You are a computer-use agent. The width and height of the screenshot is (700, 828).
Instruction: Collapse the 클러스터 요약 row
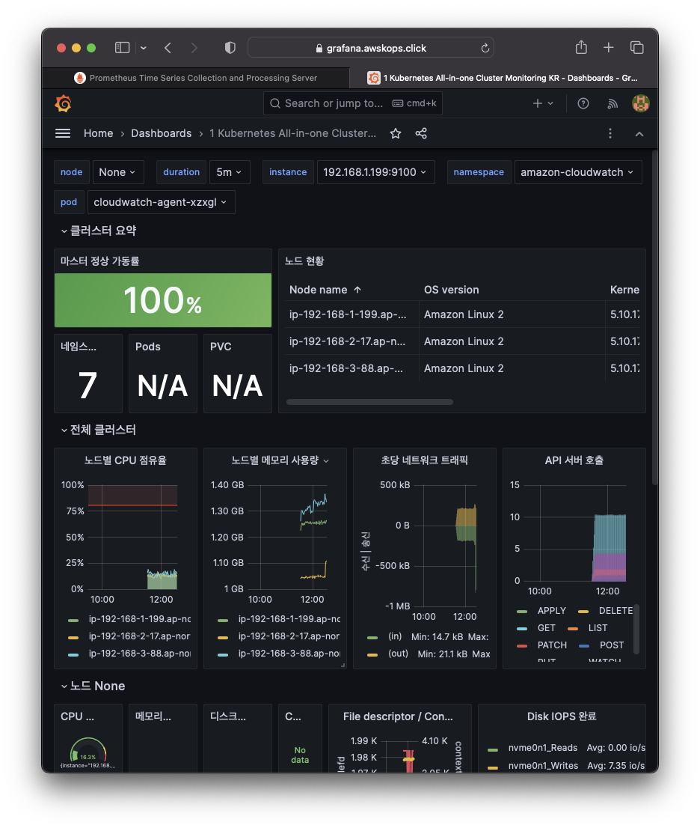(x=98, y=231)
